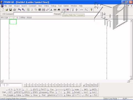
Task: Click the <SET> function key button
Action: point(10,92)
